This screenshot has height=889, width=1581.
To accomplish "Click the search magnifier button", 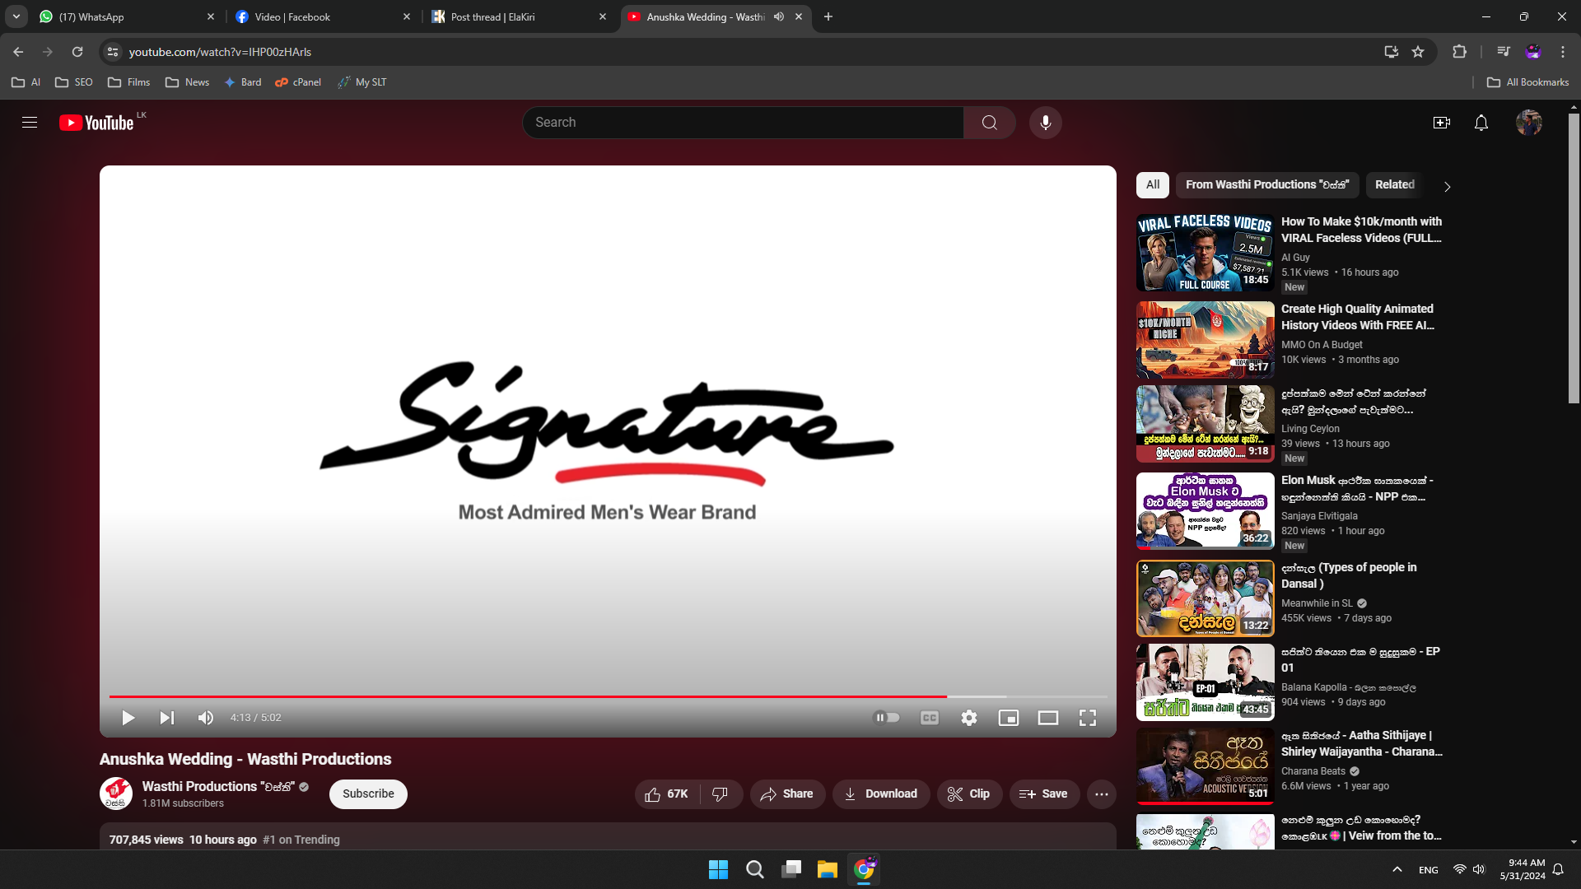I will [x=990, y=123].
